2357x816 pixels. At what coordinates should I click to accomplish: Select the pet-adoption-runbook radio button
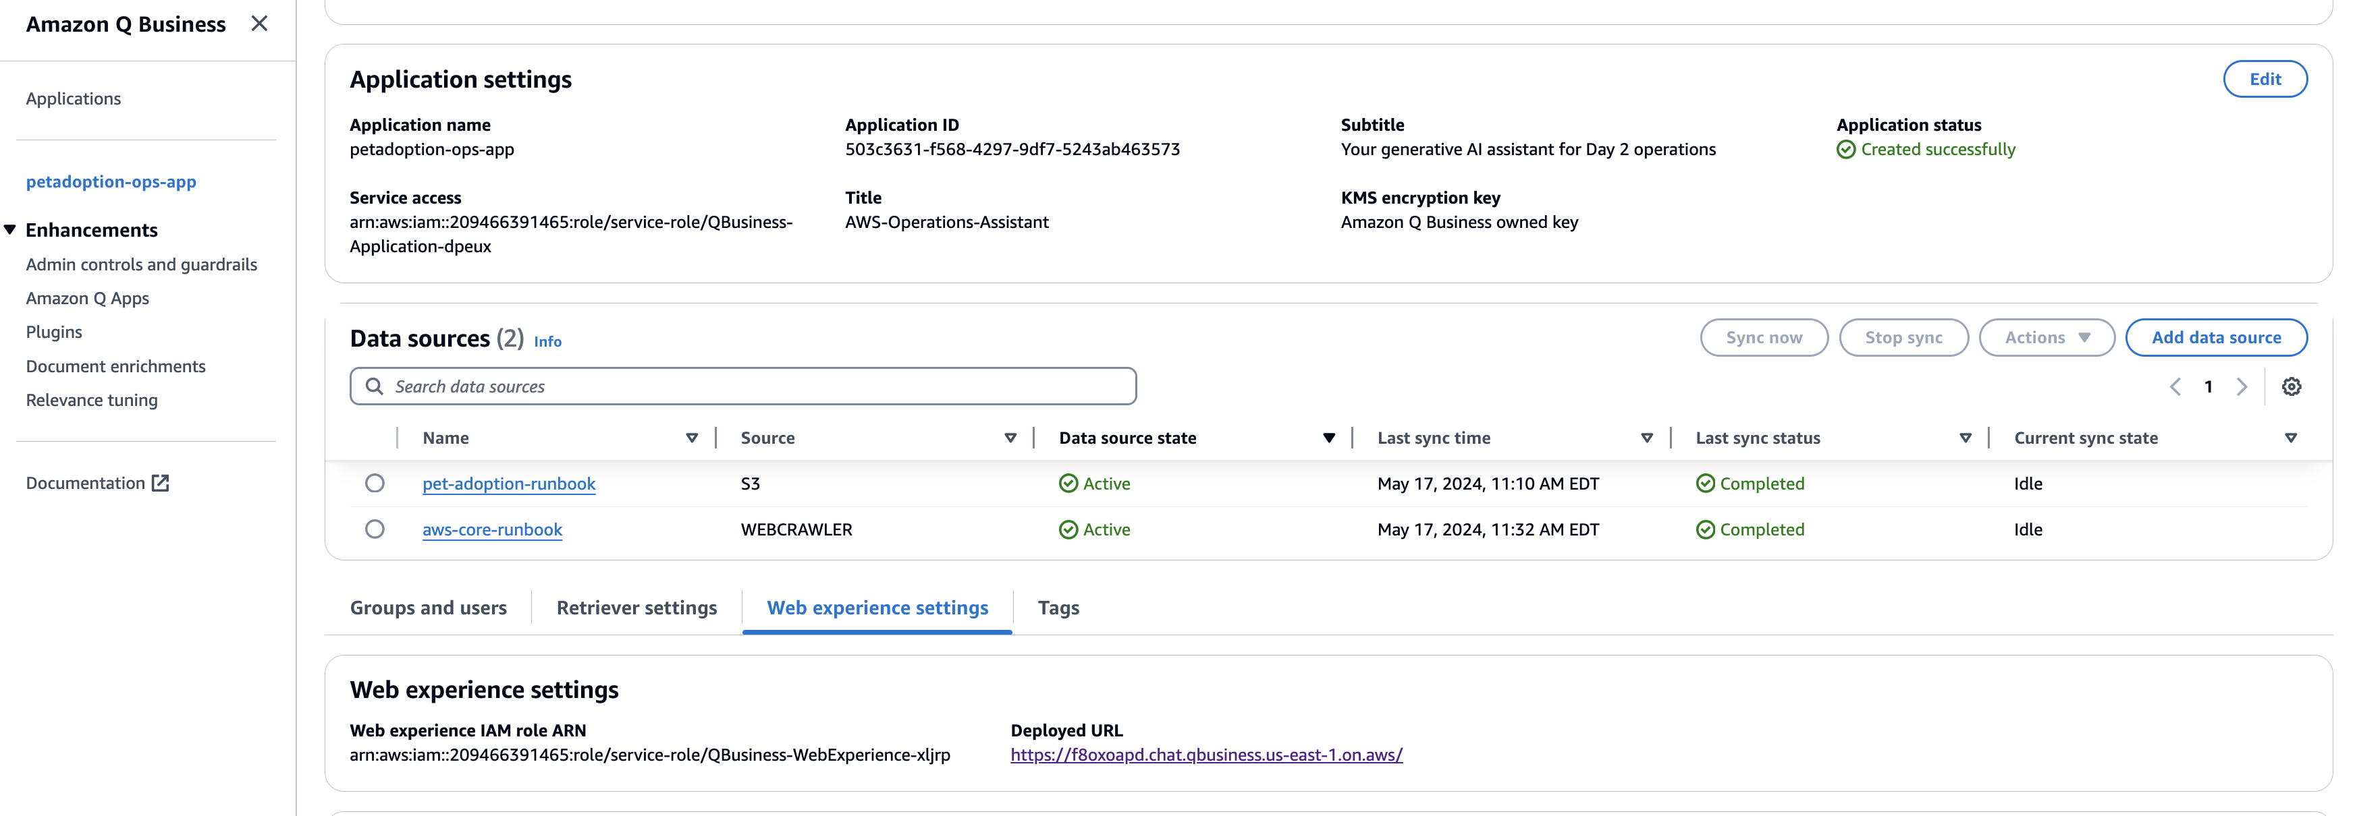[x=374, y=484]
